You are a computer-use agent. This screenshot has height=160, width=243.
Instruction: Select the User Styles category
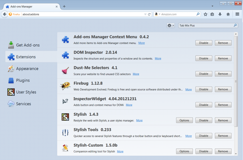tap(26, 92)
